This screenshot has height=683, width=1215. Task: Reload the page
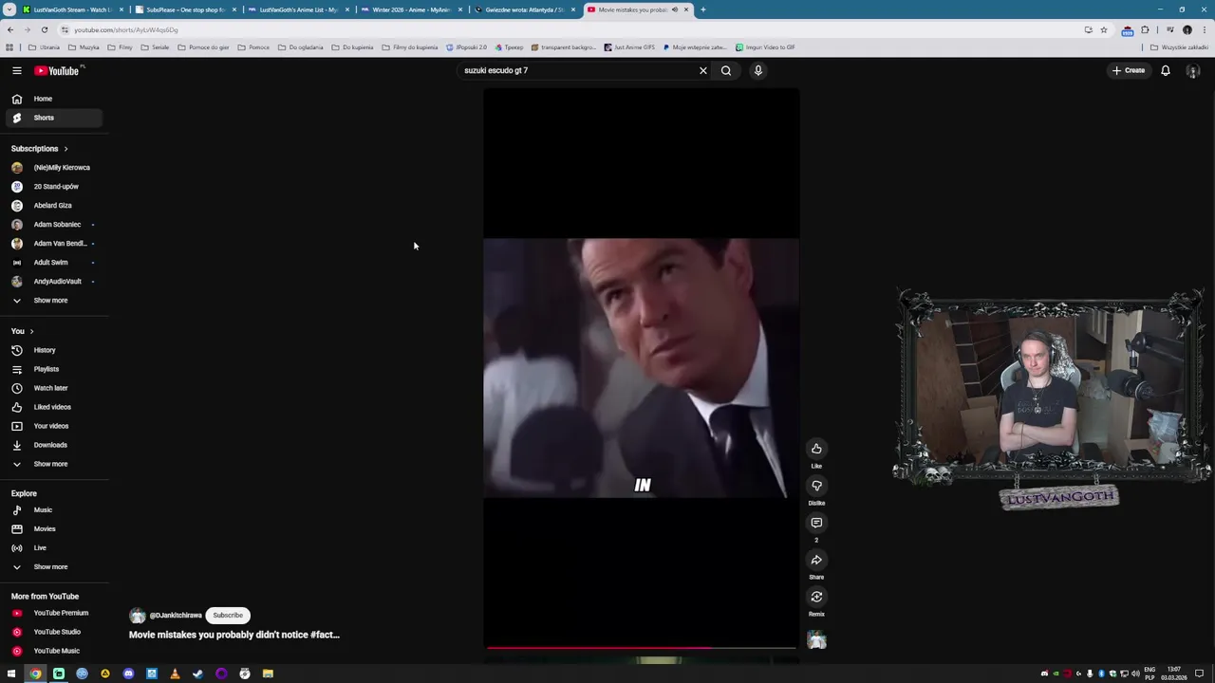44,29
